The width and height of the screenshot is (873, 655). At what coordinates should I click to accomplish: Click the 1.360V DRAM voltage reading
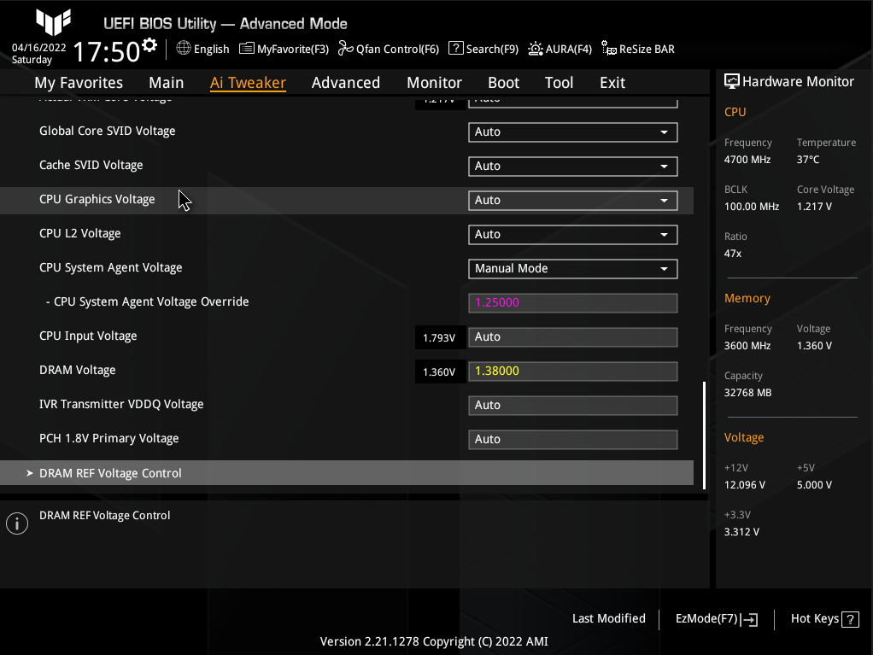(x=439, y=371)
